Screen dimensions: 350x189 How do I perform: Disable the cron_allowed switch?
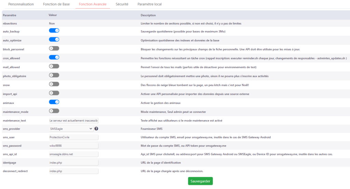[54, 57]
